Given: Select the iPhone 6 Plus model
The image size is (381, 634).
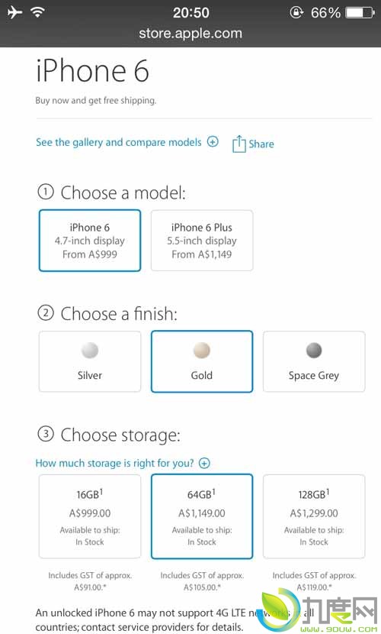Looking at the screenshot, I should point(202,241).
